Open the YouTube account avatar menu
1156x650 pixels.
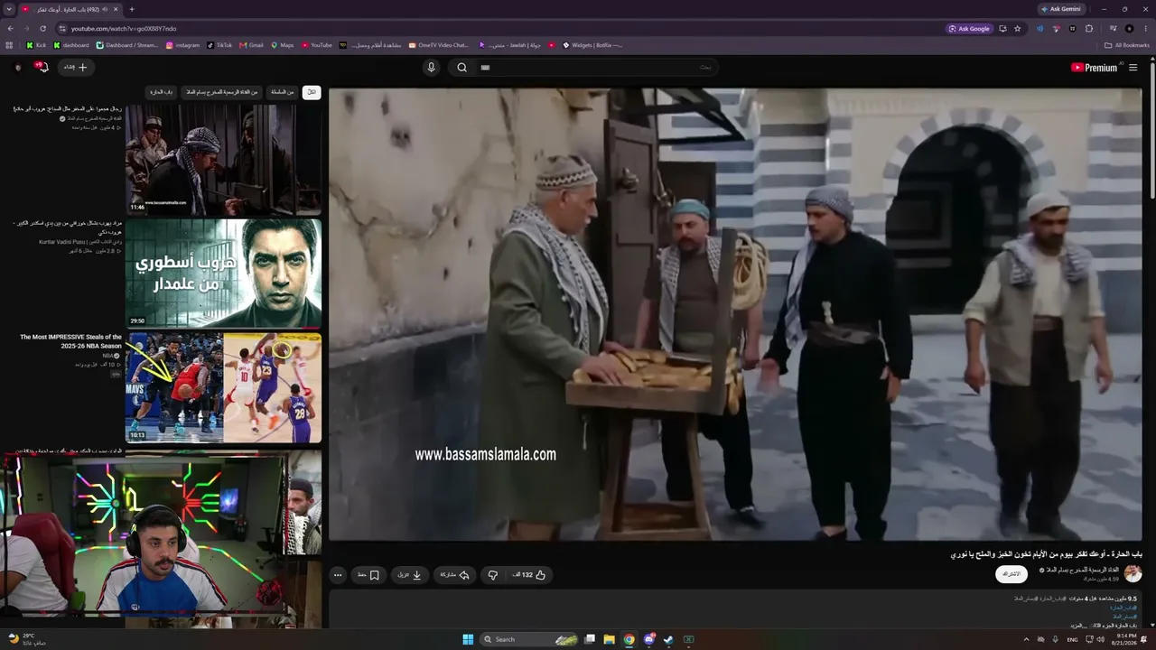(18, 67)
